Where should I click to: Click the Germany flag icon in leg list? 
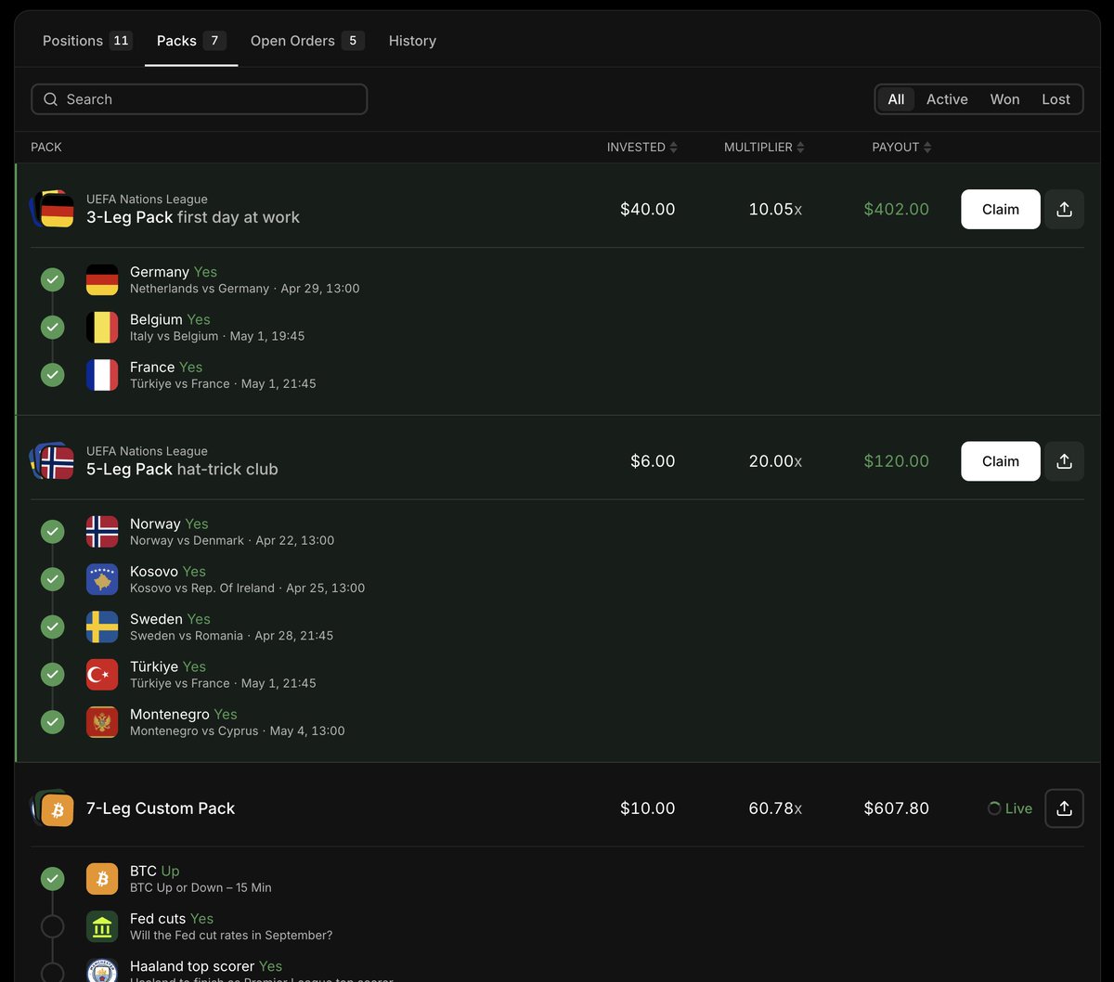point(102,279)
